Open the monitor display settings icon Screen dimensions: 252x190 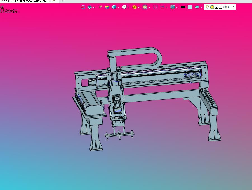pyautogui.click(x=173, y=7)
